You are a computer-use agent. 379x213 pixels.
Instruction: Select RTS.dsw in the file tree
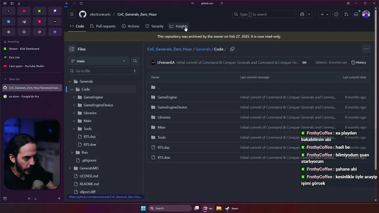90,144
